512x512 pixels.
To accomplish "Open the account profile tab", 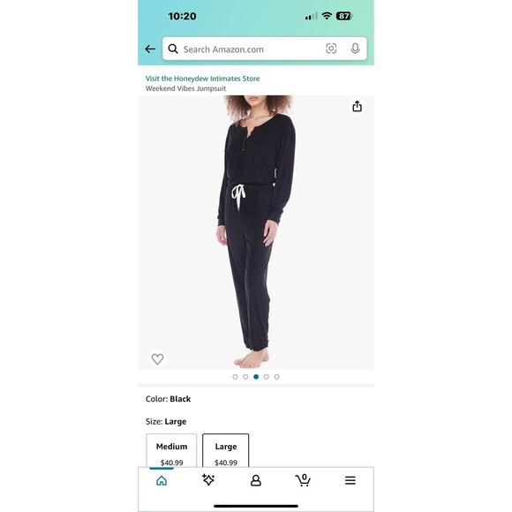I will tap(256, 480).
